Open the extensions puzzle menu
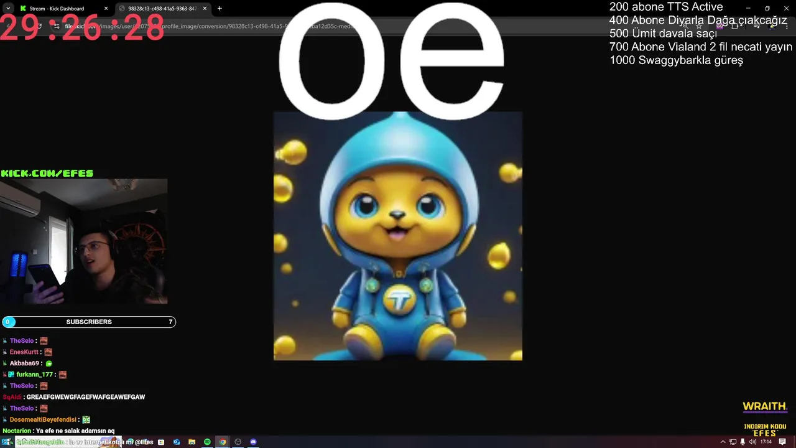 (x=735, y=26)
